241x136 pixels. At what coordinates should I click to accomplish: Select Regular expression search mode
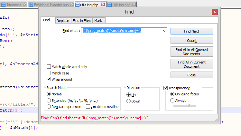point(49,107)
